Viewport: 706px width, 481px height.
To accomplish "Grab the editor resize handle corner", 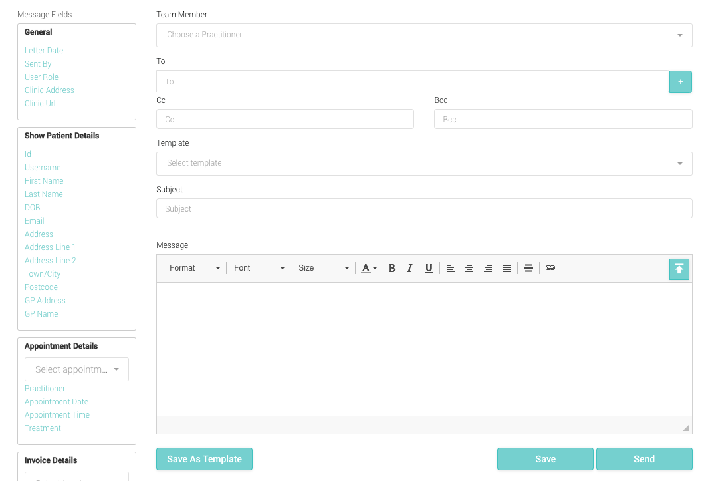I will coord(686,428).
